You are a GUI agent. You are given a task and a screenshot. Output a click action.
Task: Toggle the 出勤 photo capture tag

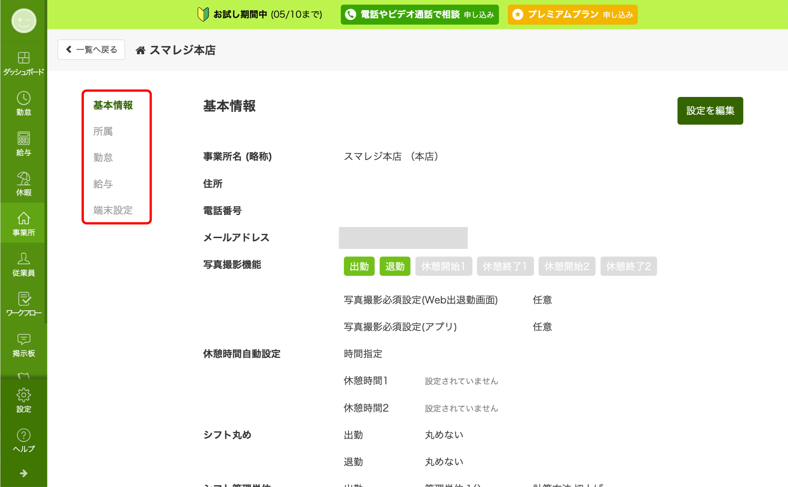point(359,266)
